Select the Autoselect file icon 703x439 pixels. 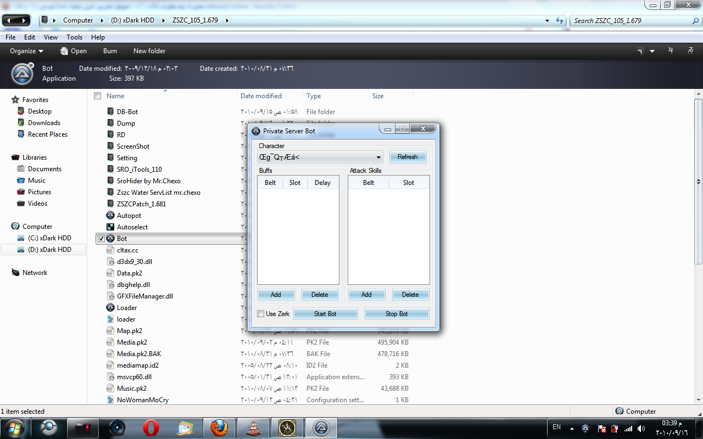tap(110, 227)
